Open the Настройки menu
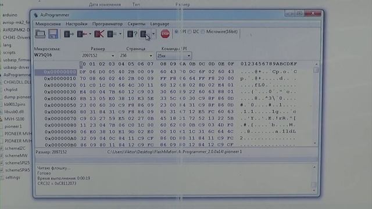Viewport: 372px width, 209px height. point(76,24)
